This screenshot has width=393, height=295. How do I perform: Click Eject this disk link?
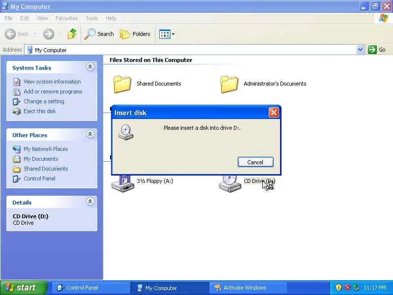(40, 111)
